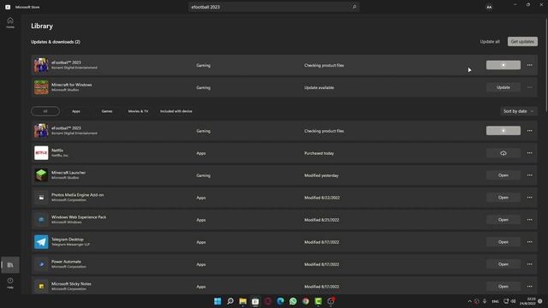Click the taskbar clock and date
The image size is (548, 308).
[x=527, y=301]
